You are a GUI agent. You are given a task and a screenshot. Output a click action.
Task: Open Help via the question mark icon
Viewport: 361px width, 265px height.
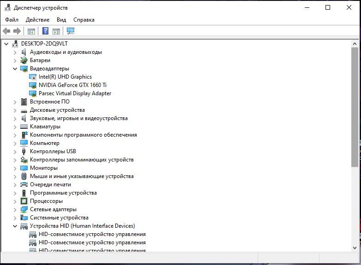(45, 31)
